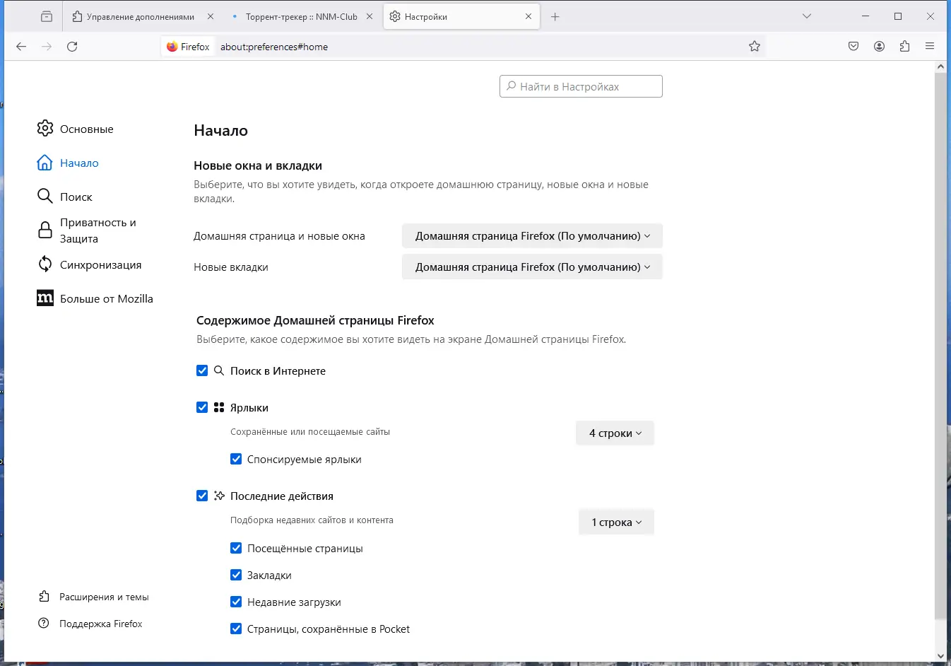Open a new tab with plus icon
Viewport: 951px width, 666px height.
coord(555,17)
